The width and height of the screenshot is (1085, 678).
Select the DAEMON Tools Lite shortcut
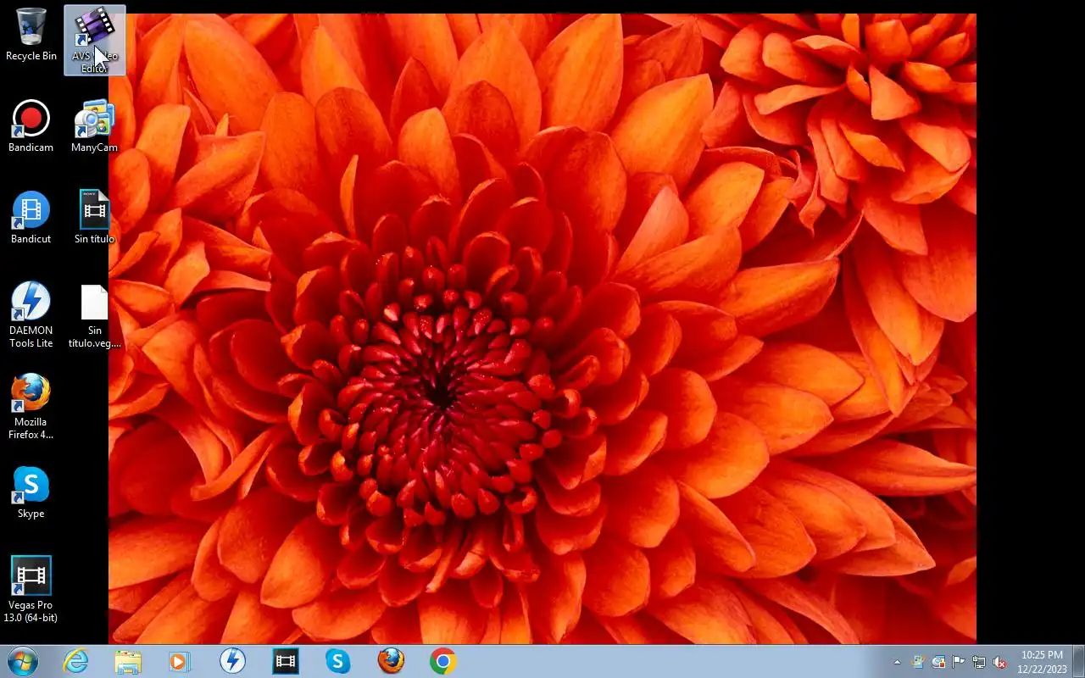(x=31, y=314)
